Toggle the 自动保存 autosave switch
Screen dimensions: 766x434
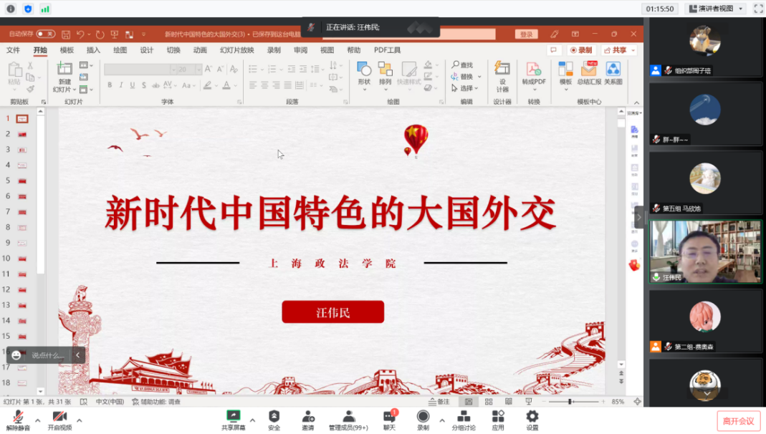46,34
